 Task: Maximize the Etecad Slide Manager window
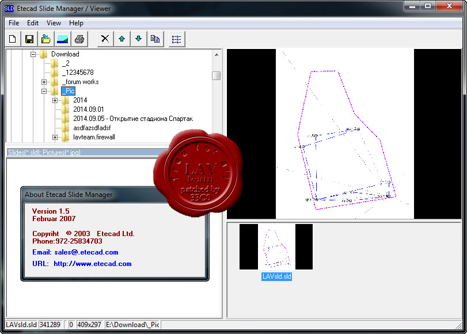tap(428, 6)
